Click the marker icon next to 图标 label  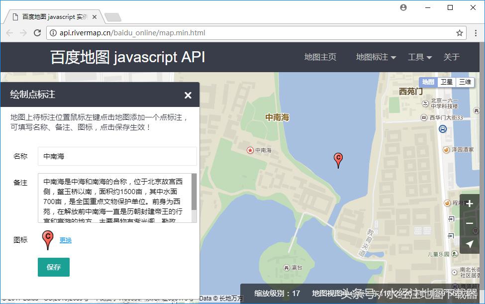coord(47,240)
